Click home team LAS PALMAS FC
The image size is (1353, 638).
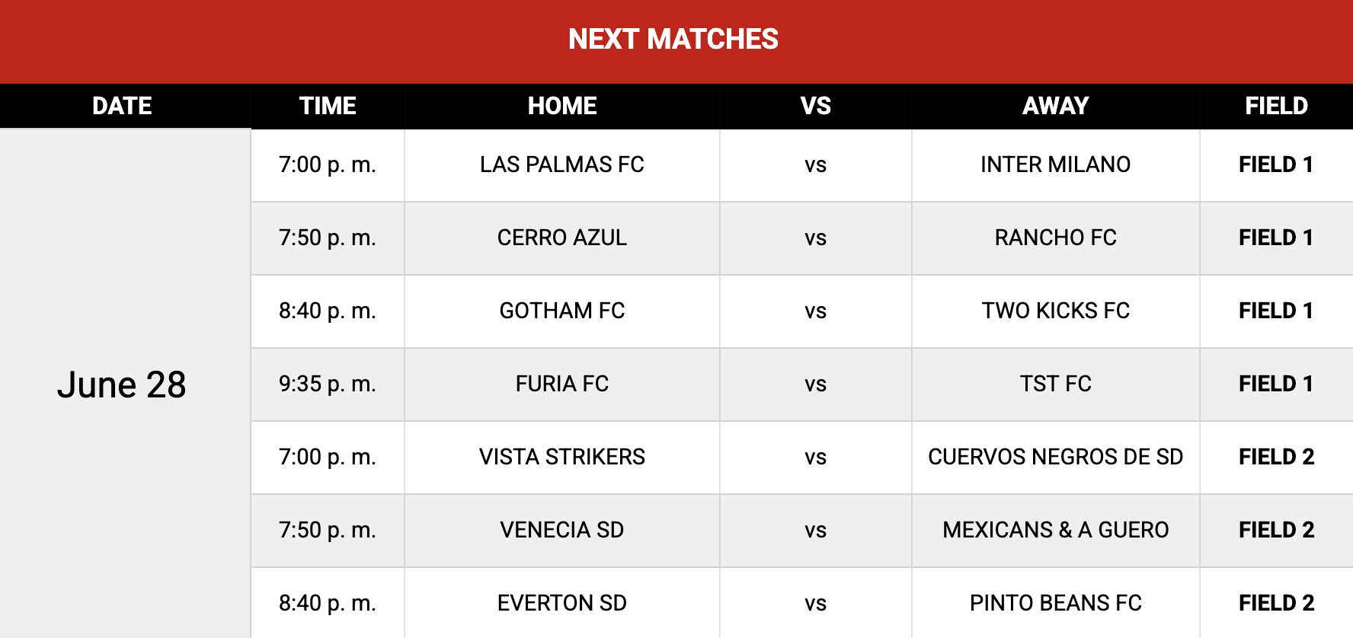pyautogui.click(x=562, y=164)
